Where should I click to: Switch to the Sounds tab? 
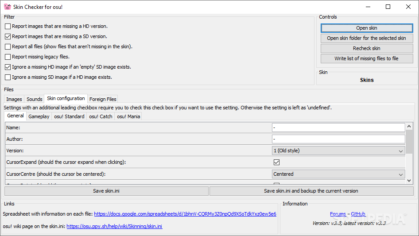[x=35, y=99]
